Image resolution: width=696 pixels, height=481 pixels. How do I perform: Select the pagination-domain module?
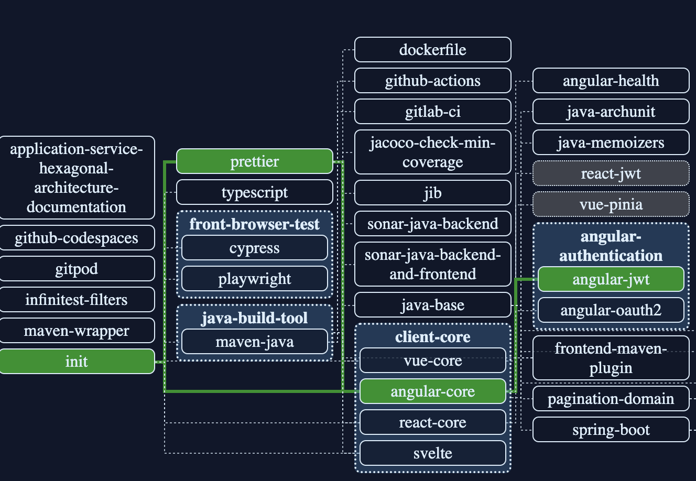click(x=611, y=399)
